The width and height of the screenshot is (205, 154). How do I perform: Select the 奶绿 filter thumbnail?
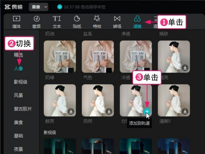pos(60,56)
